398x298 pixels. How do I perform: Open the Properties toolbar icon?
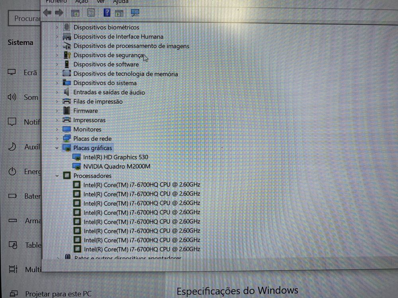point(91,13)
